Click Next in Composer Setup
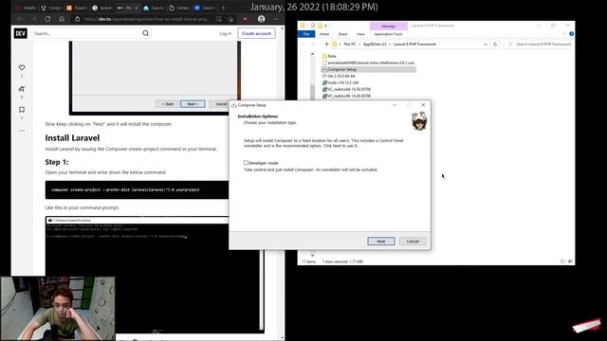Screen dimensions: 607x341 (381, 242)
